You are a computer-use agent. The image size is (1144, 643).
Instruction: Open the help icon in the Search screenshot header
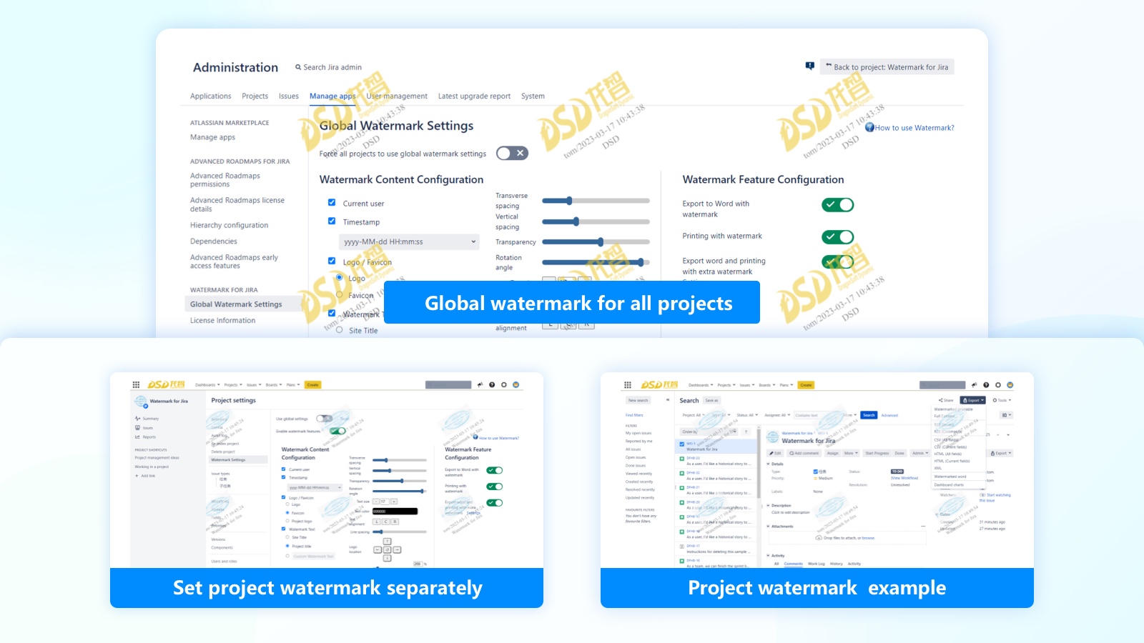986,384
